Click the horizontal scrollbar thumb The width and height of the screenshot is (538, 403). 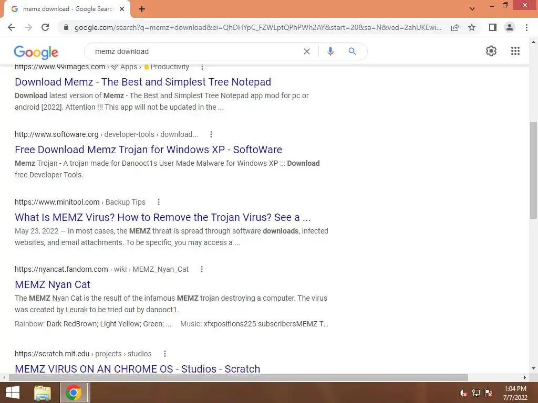click(239, 377)
